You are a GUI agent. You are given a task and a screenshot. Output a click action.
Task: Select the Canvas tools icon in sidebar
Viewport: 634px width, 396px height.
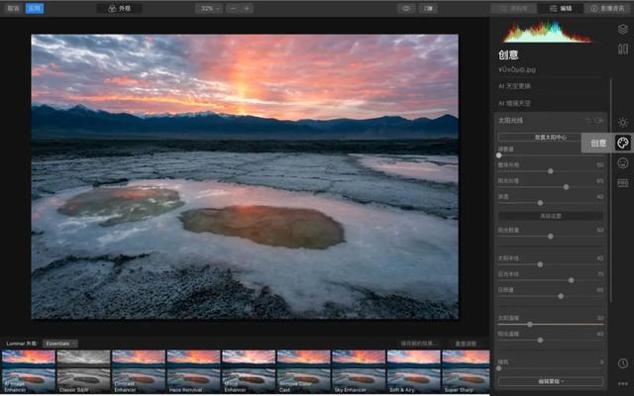click(x=622, y=49)
